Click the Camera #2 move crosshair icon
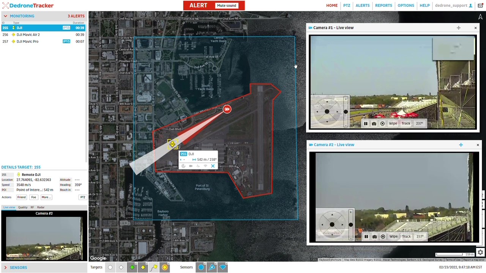486x273 pixels. point(461,145)
